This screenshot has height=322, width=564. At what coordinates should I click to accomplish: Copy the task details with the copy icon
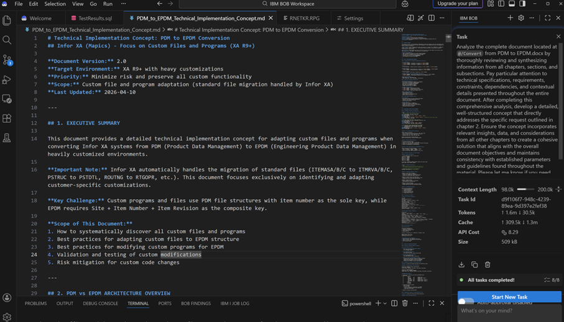click(474, 264)
